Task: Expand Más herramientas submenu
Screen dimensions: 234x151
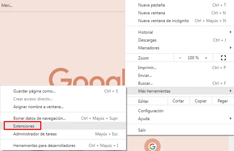Action: [x=180, y=91]
